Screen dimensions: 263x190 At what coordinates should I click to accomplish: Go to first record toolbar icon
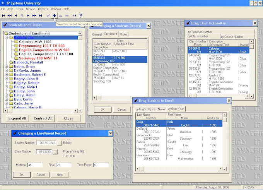3,15
